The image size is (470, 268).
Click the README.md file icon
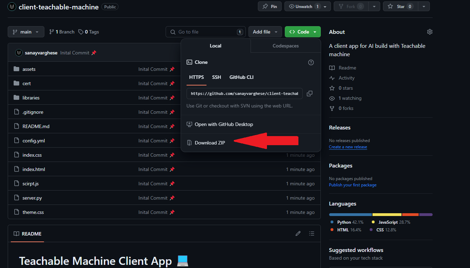click(16, 126)
